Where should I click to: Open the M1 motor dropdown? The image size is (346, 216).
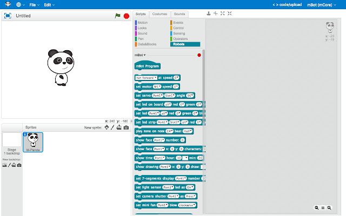pos(157,86)
